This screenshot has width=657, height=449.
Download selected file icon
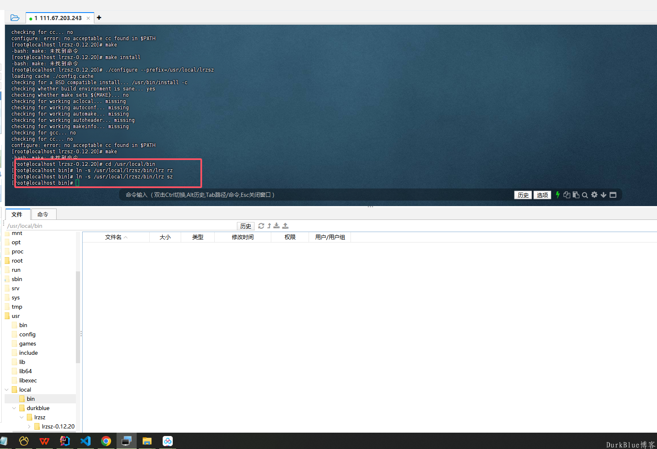pos(277,226)
